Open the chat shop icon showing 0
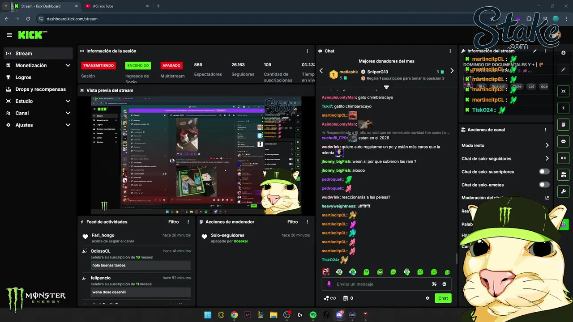573x322 pixels. pos(348,298)
